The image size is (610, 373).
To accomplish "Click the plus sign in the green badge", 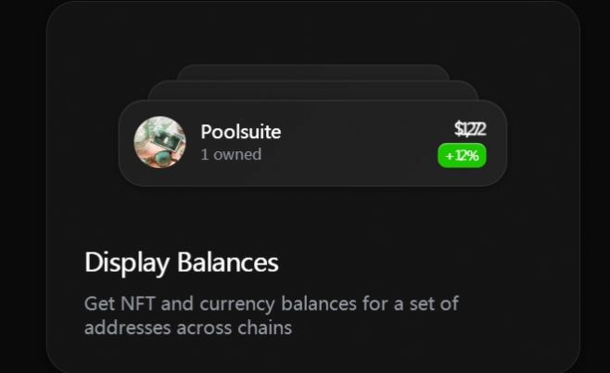I will coord(450,156).
